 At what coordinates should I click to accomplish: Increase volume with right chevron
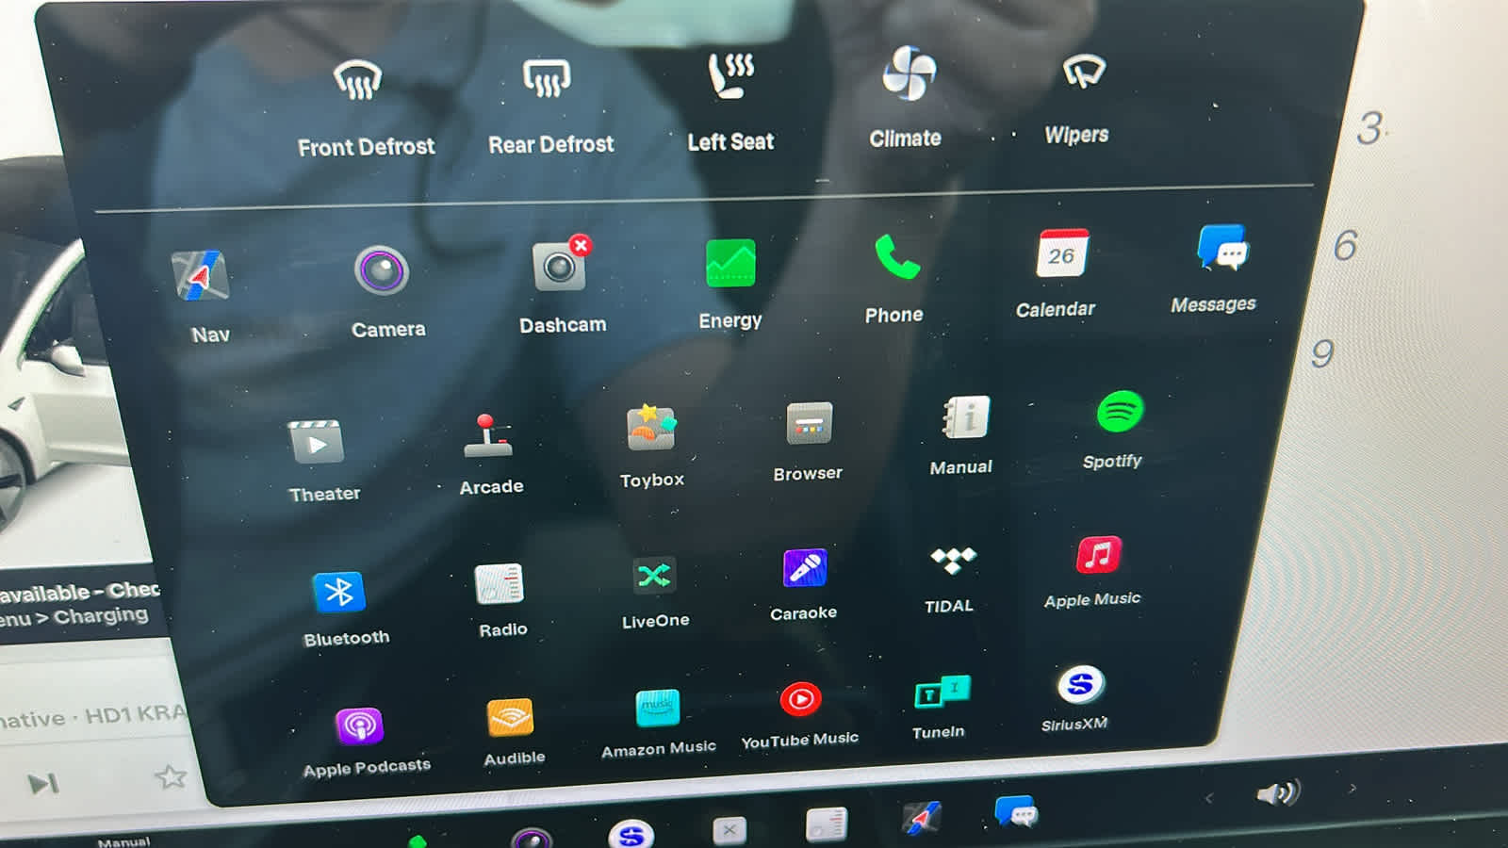point(1353,788)
